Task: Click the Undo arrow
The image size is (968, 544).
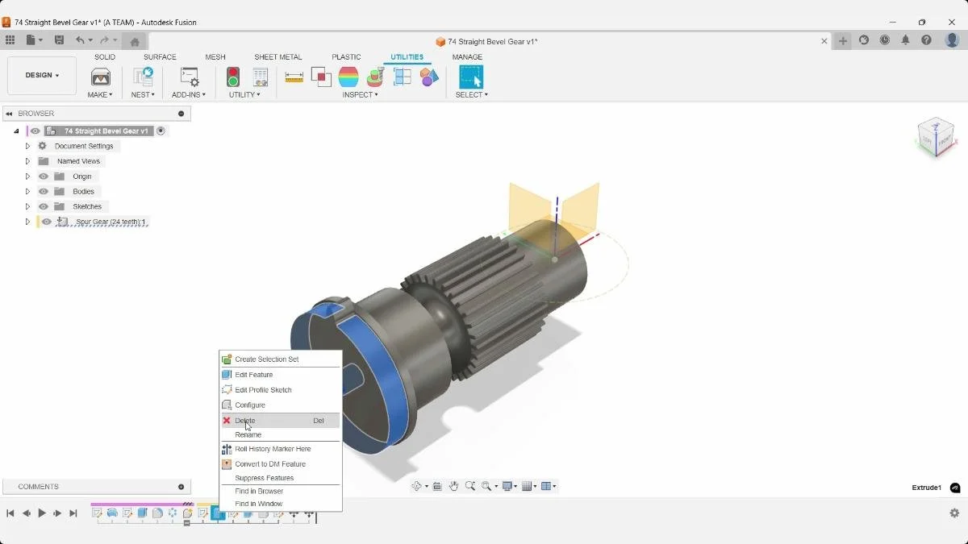Action: tap(80, 40)
